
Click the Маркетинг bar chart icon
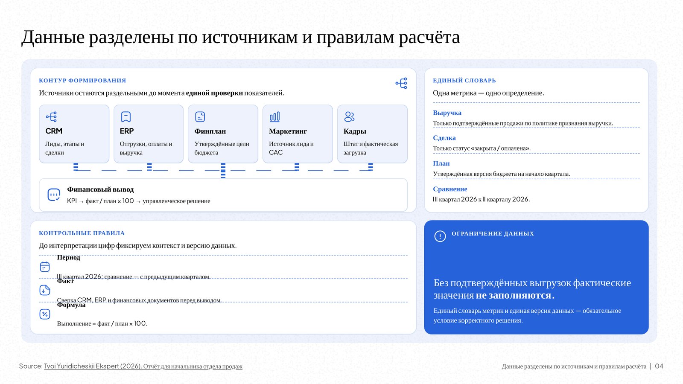(x=275, y=116)
